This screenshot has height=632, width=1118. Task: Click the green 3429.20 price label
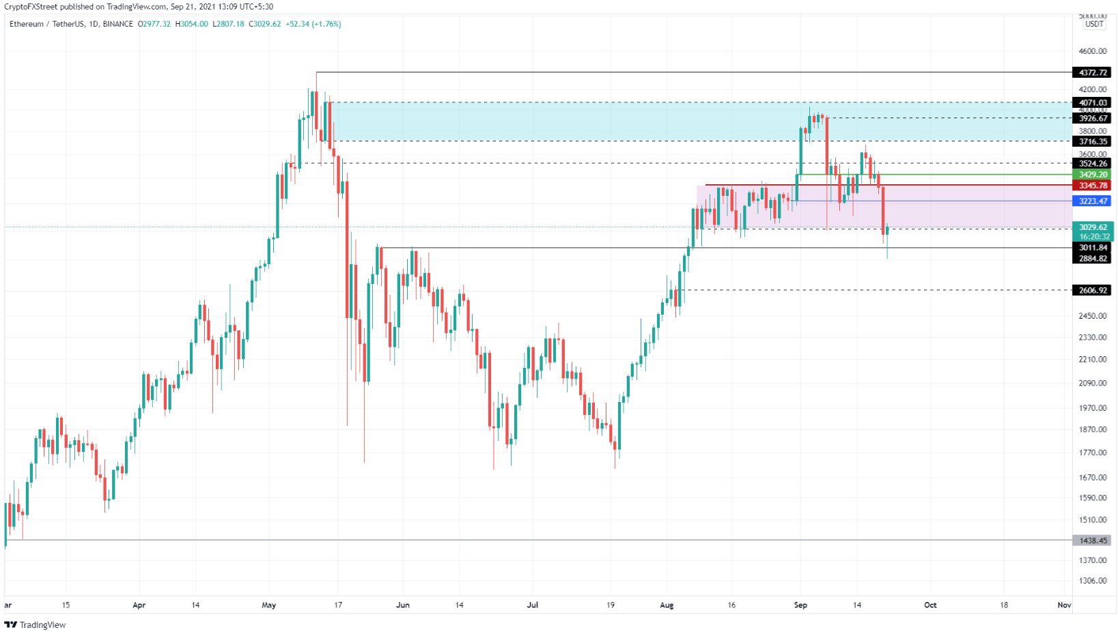coord(1093,175)
